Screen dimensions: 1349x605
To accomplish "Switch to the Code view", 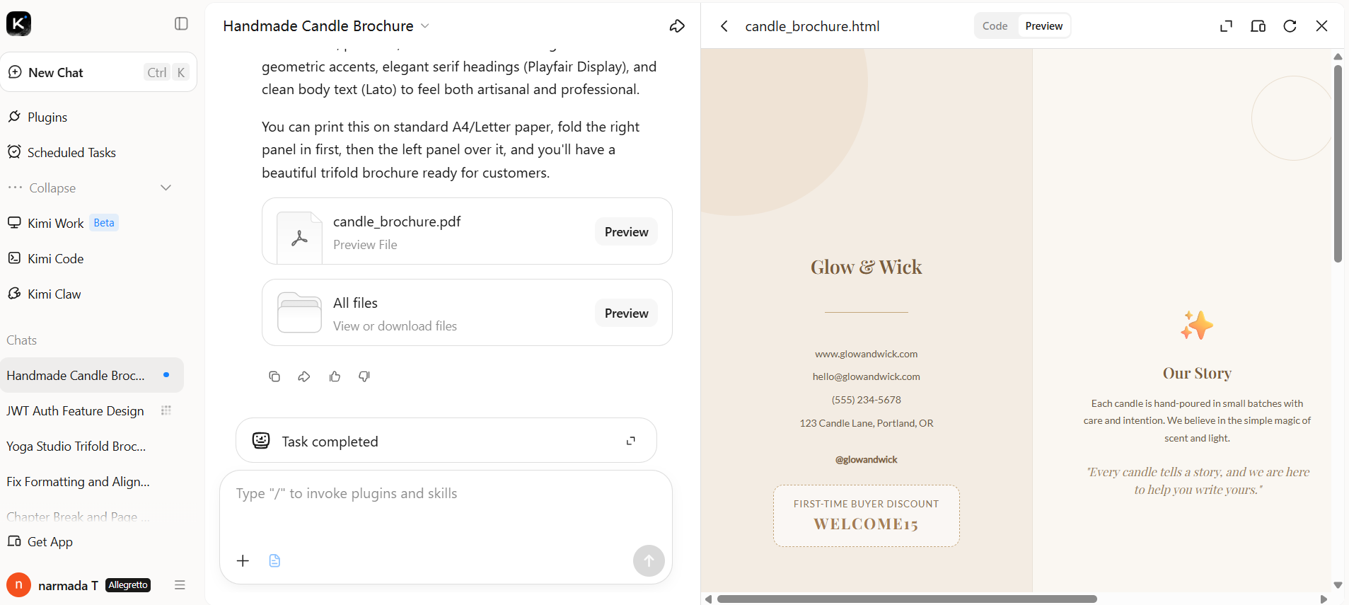I will (x=995, y=26).
